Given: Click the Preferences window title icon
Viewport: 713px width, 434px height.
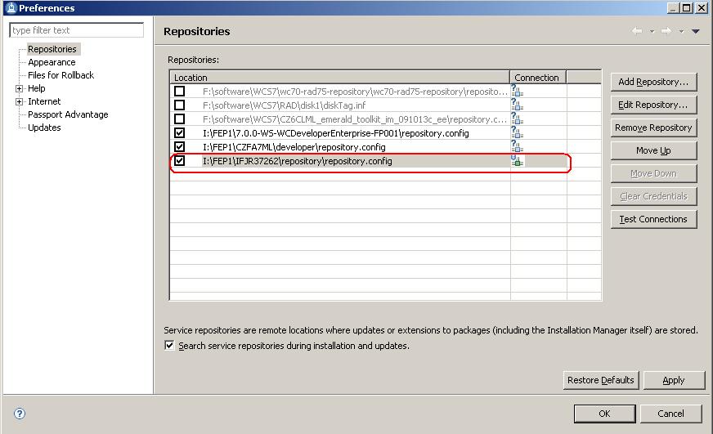Looking at the screenshot, I should coord(11,7).
